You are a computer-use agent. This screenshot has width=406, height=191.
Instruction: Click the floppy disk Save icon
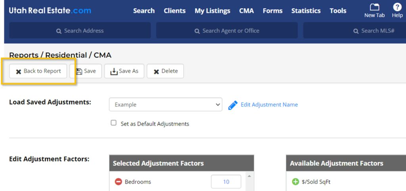(79, 71)
